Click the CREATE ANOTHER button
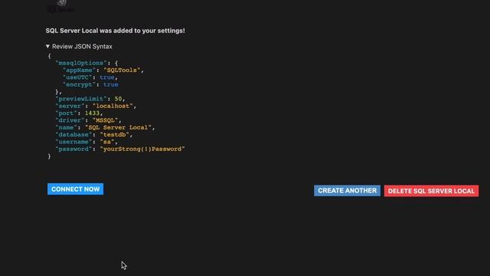Image resolution: width=490 pixels, height=276 pixels. coord(347,191)
